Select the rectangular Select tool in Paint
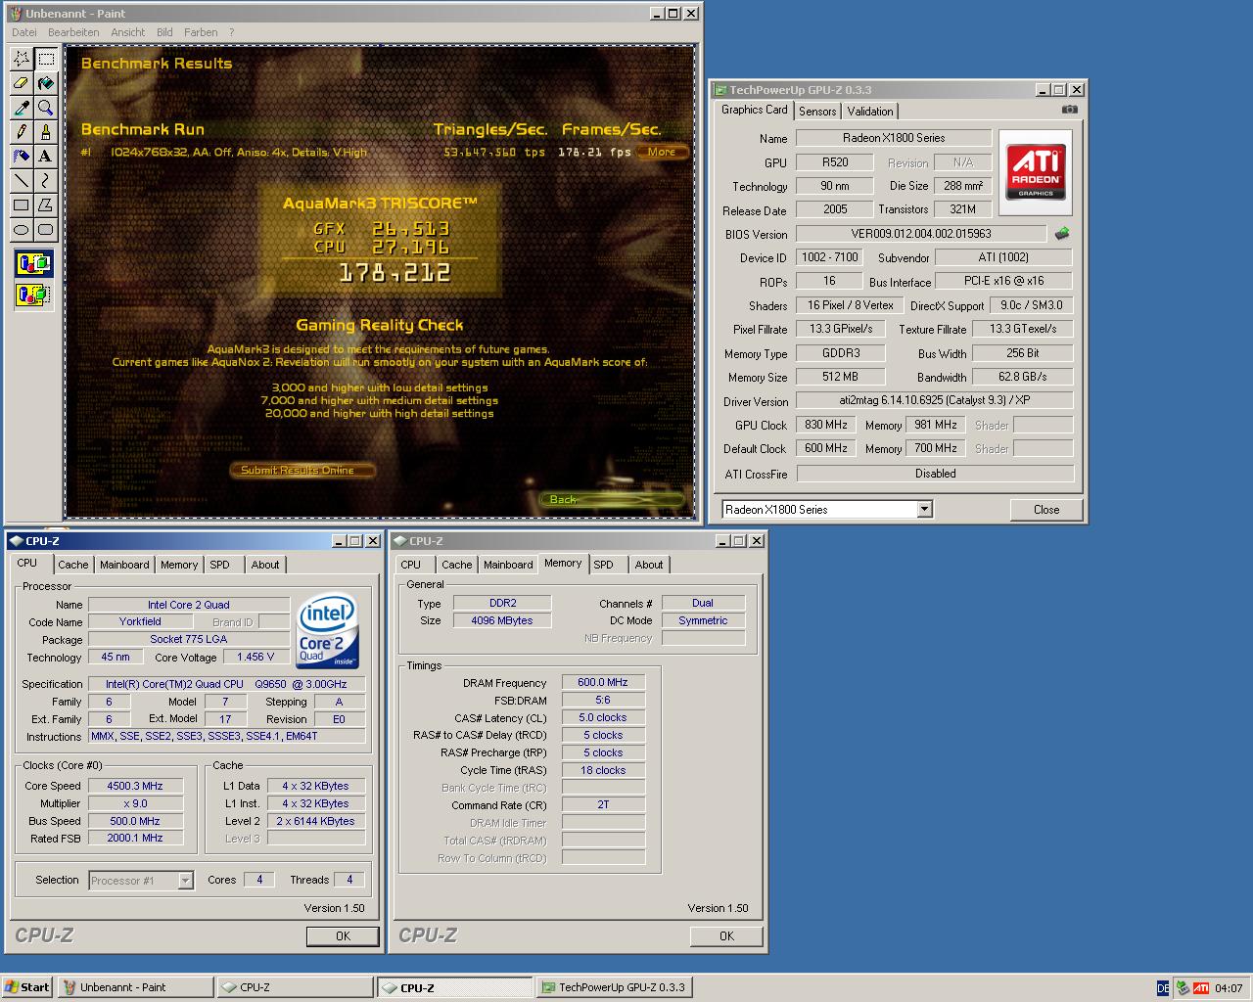The height and width of the screenshot is (1002, 1253). [x=45, y=59]
